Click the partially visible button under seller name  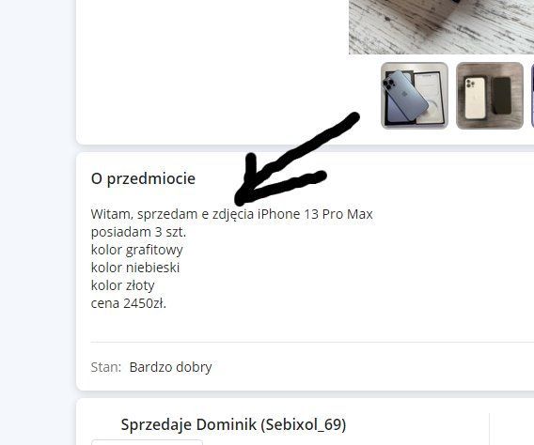[x=147, y=442]
